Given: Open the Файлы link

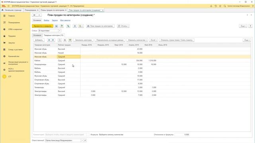Looking at the screenshot, I should (46, 20).
